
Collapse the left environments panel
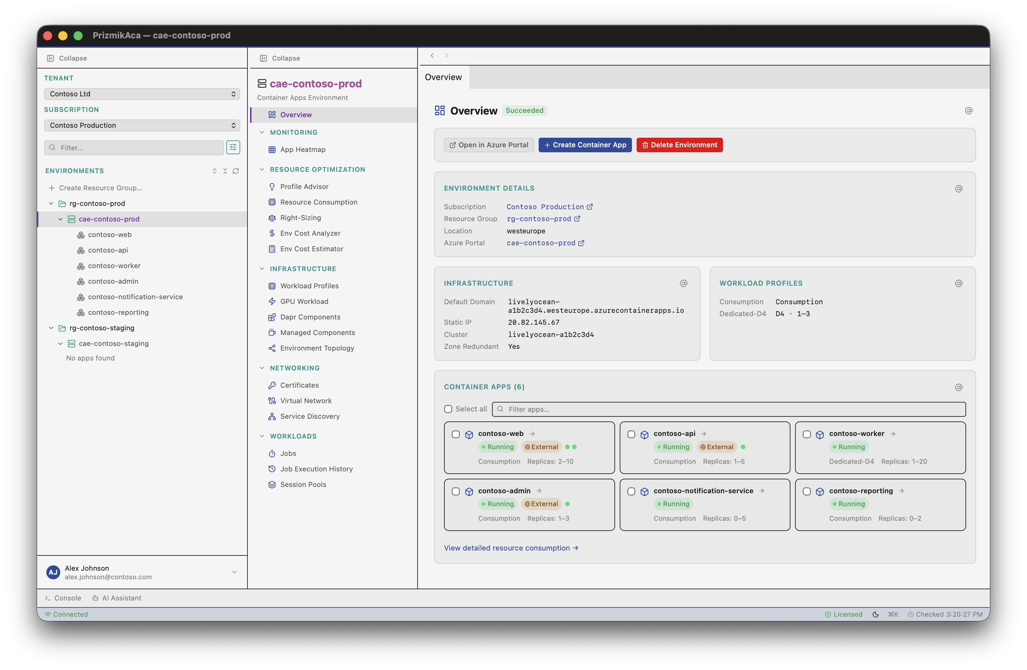click(x=67, y=58)
